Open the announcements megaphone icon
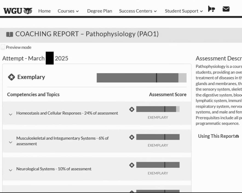The height and width of the screenshot is (193, 242). pos(211,9)
